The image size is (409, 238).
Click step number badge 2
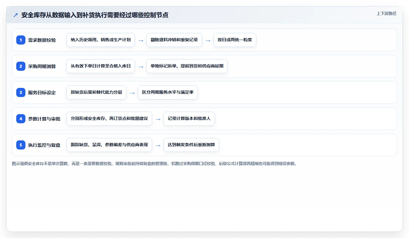click(x=21, y=66)
